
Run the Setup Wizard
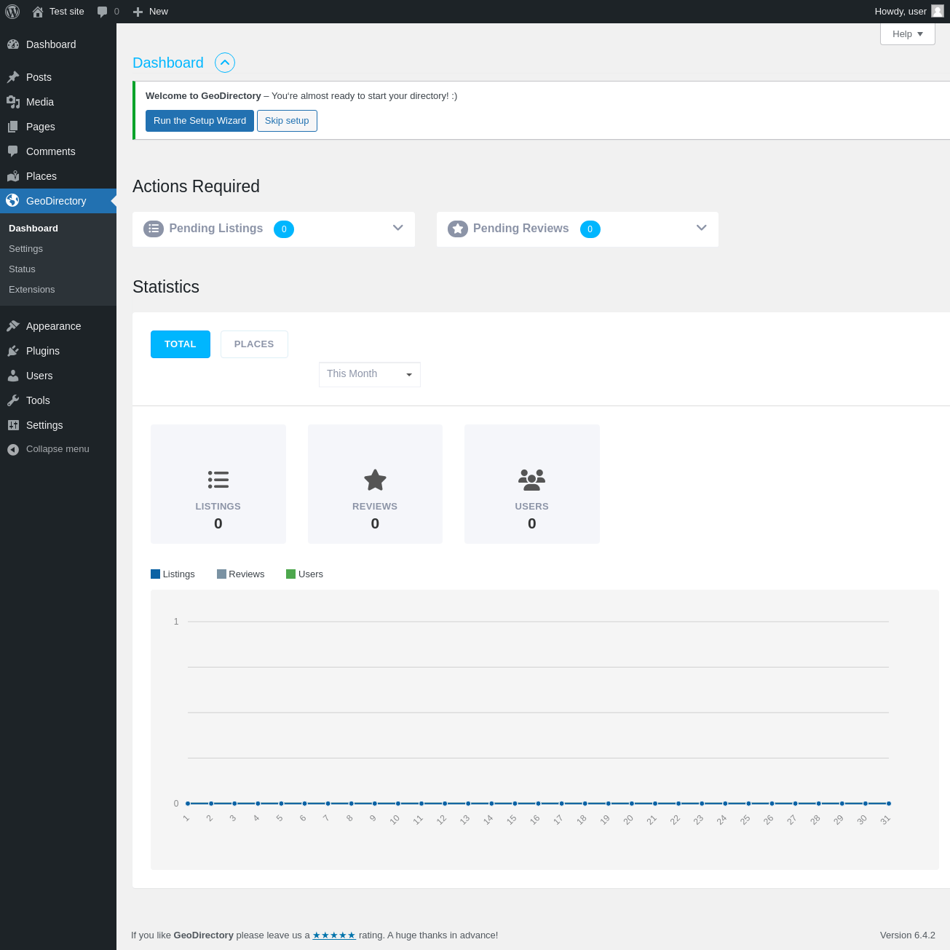(x=199, y=121)
